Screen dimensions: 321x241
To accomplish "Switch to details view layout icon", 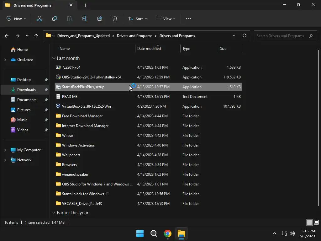I will 309,222.
